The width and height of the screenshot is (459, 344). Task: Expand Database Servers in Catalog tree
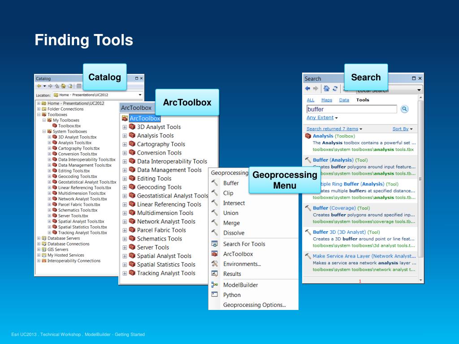tap(39, 238)
